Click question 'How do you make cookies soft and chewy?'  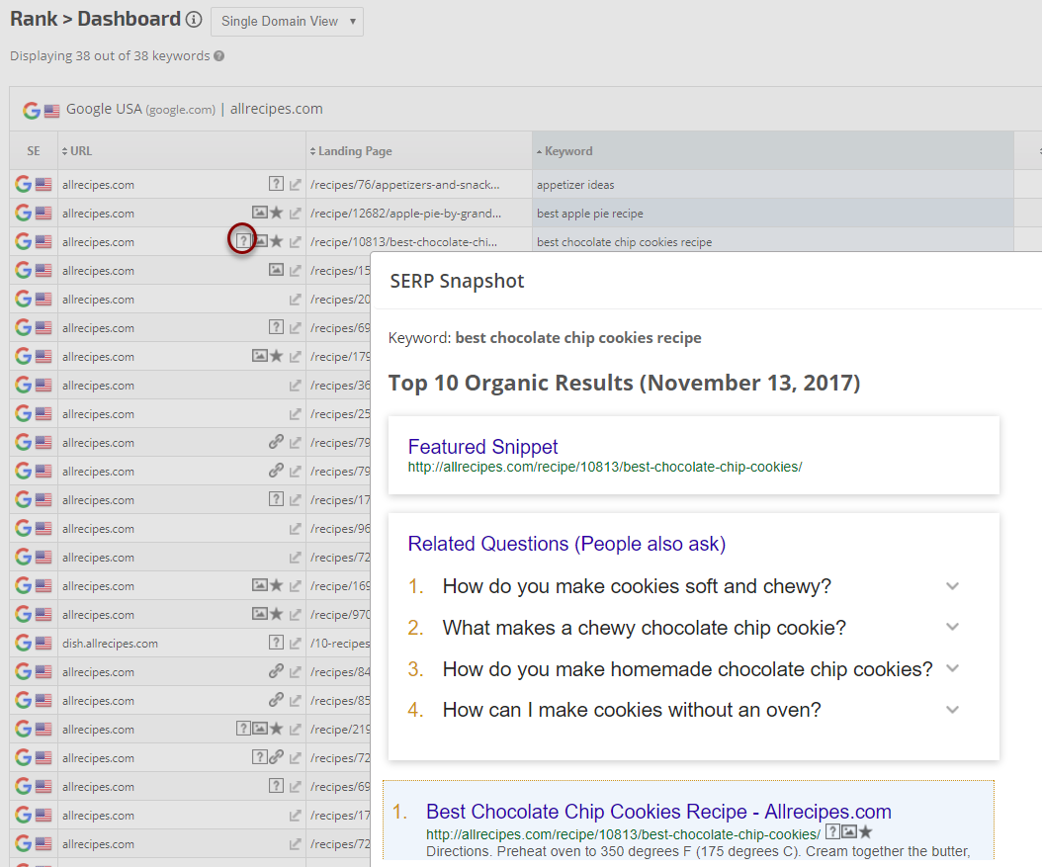637,586
